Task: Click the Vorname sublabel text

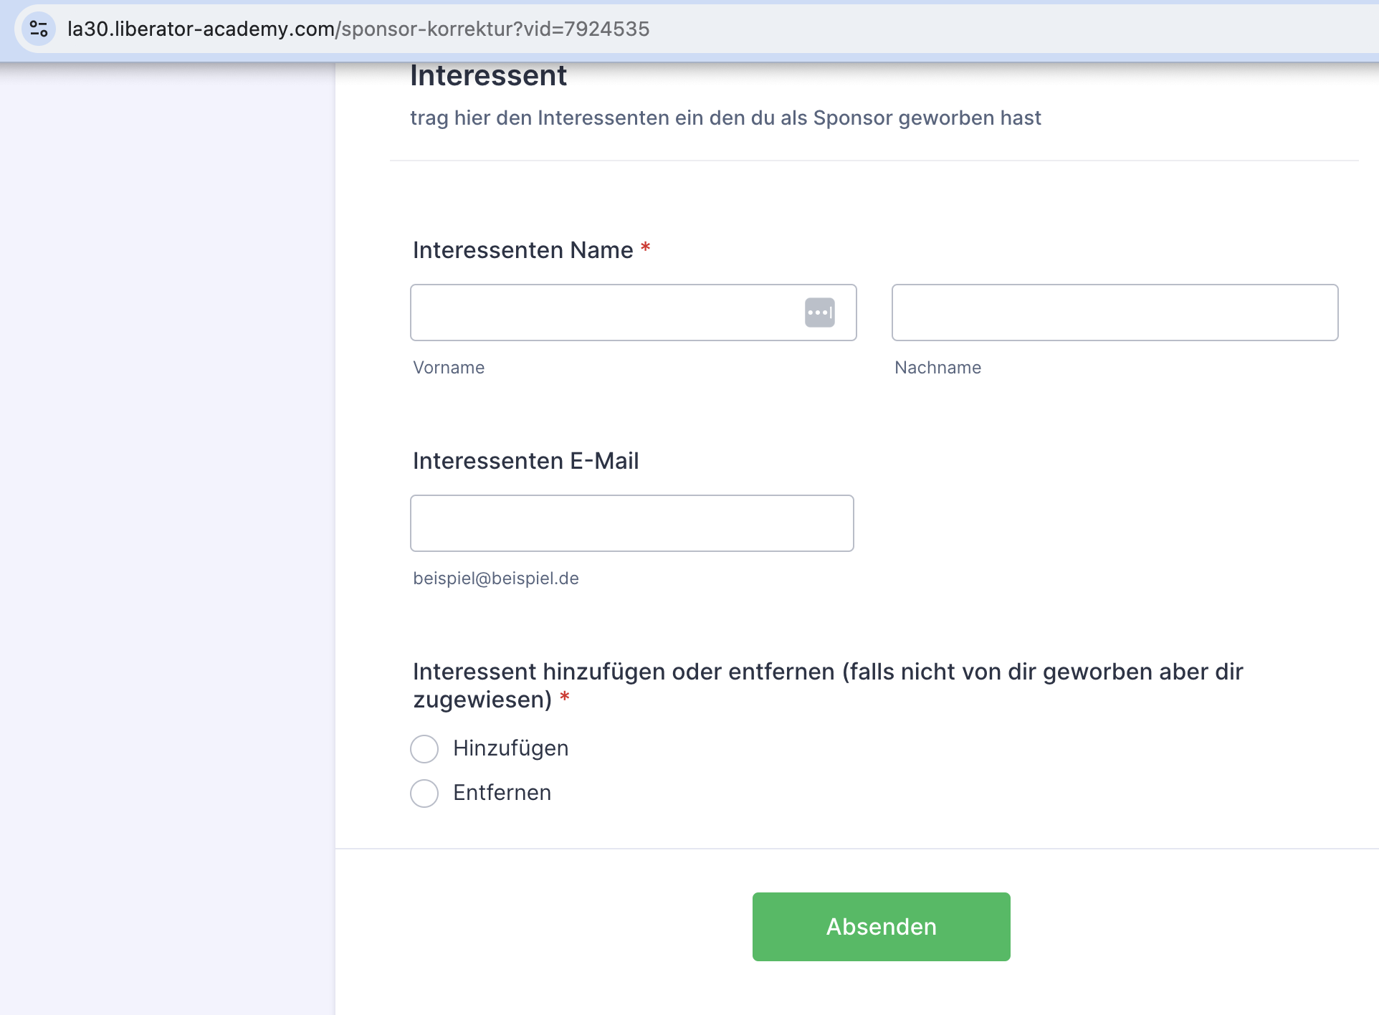Action: 449,368
